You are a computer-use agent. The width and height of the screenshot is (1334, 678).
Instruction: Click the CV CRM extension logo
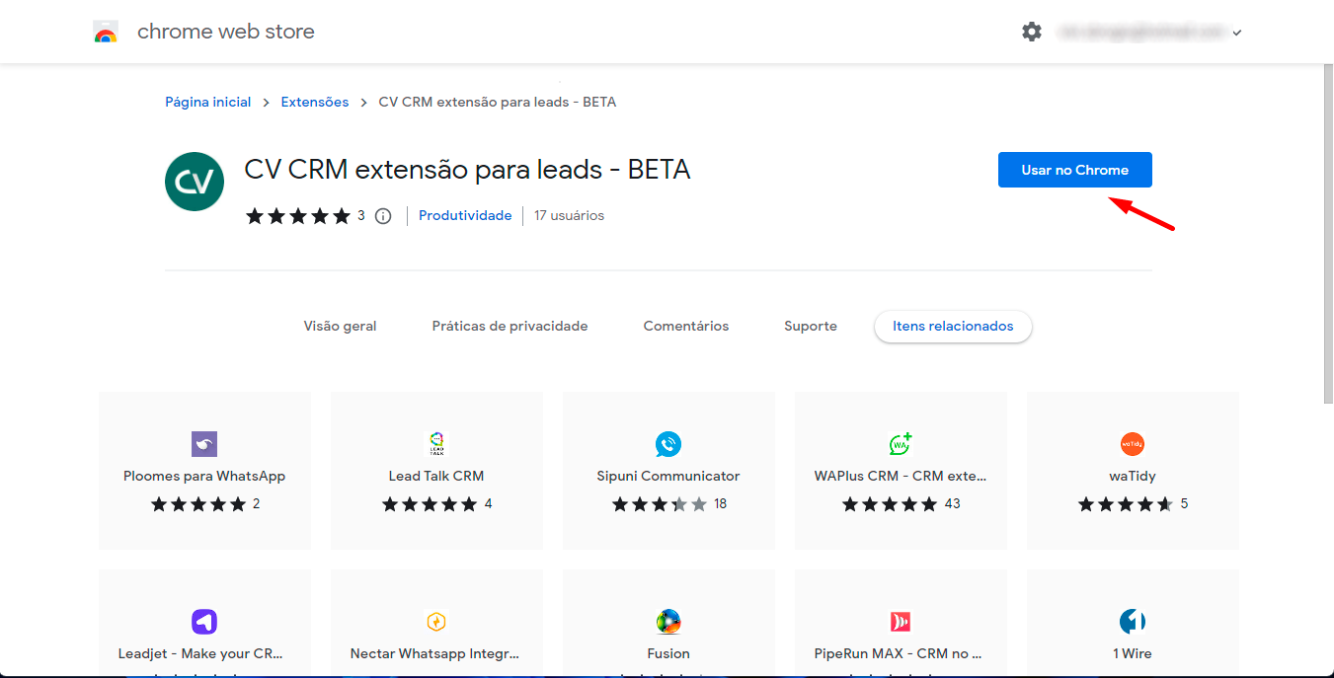click(195, 182)
